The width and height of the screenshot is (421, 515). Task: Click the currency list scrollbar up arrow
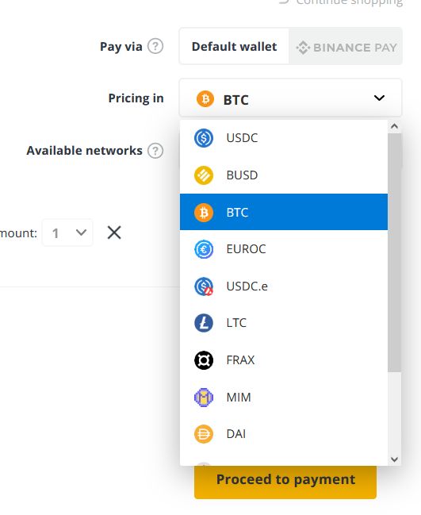394,126
